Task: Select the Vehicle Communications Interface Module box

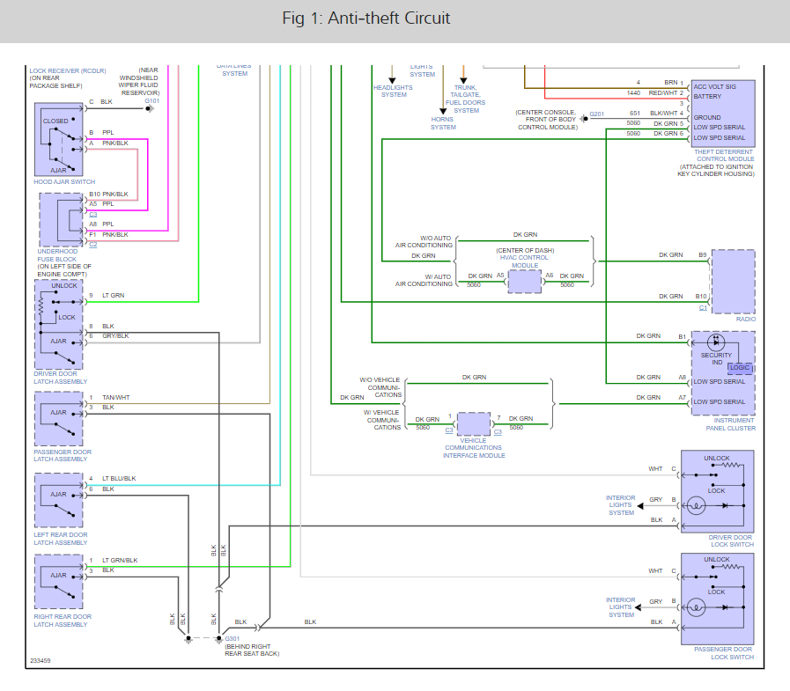Action: [473, 423]
